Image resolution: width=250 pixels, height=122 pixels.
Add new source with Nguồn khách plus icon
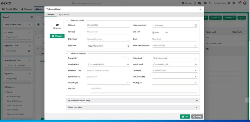128,64
